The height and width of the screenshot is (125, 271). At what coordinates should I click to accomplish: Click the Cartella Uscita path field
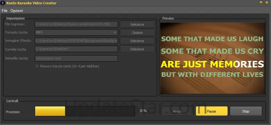click(76, 49)
